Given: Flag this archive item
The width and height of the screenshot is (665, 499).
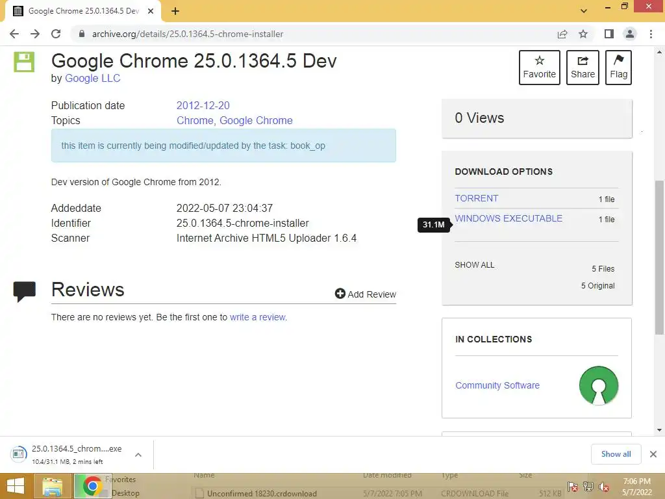Looking at the screenshot, I should pos(618,68).
